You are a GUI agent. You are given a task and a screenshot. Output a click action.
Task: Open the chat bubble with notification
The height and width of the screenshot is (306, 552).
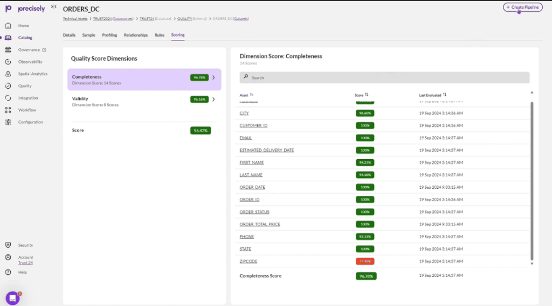coord(12,298)
